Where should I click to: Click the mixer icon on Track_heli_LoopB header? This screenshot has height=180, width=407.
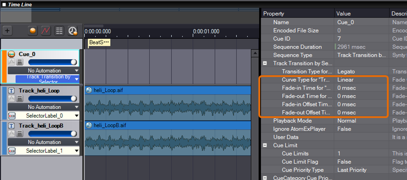pos(20,134)
